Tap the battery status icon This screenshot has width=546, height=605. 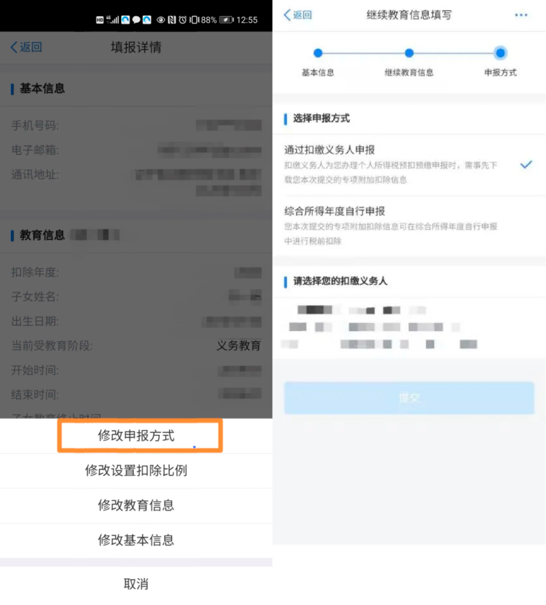[x=226, y=20]
